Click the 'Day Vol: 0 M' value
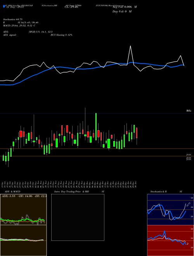194x256 pixels. tap(122, 12)
